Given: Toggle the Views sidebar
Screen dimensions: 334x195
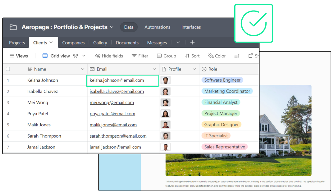Looking at the screenshot, I should click(x=19, y=56).
